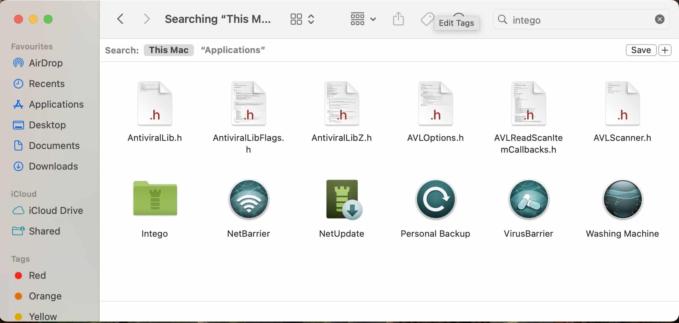Click the iCloud section header

point(24,194)
